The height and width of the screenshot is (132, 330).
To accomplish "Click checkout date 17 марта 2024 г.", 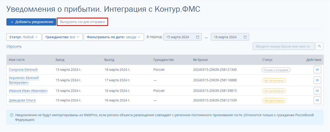I will tap(117, 80).
